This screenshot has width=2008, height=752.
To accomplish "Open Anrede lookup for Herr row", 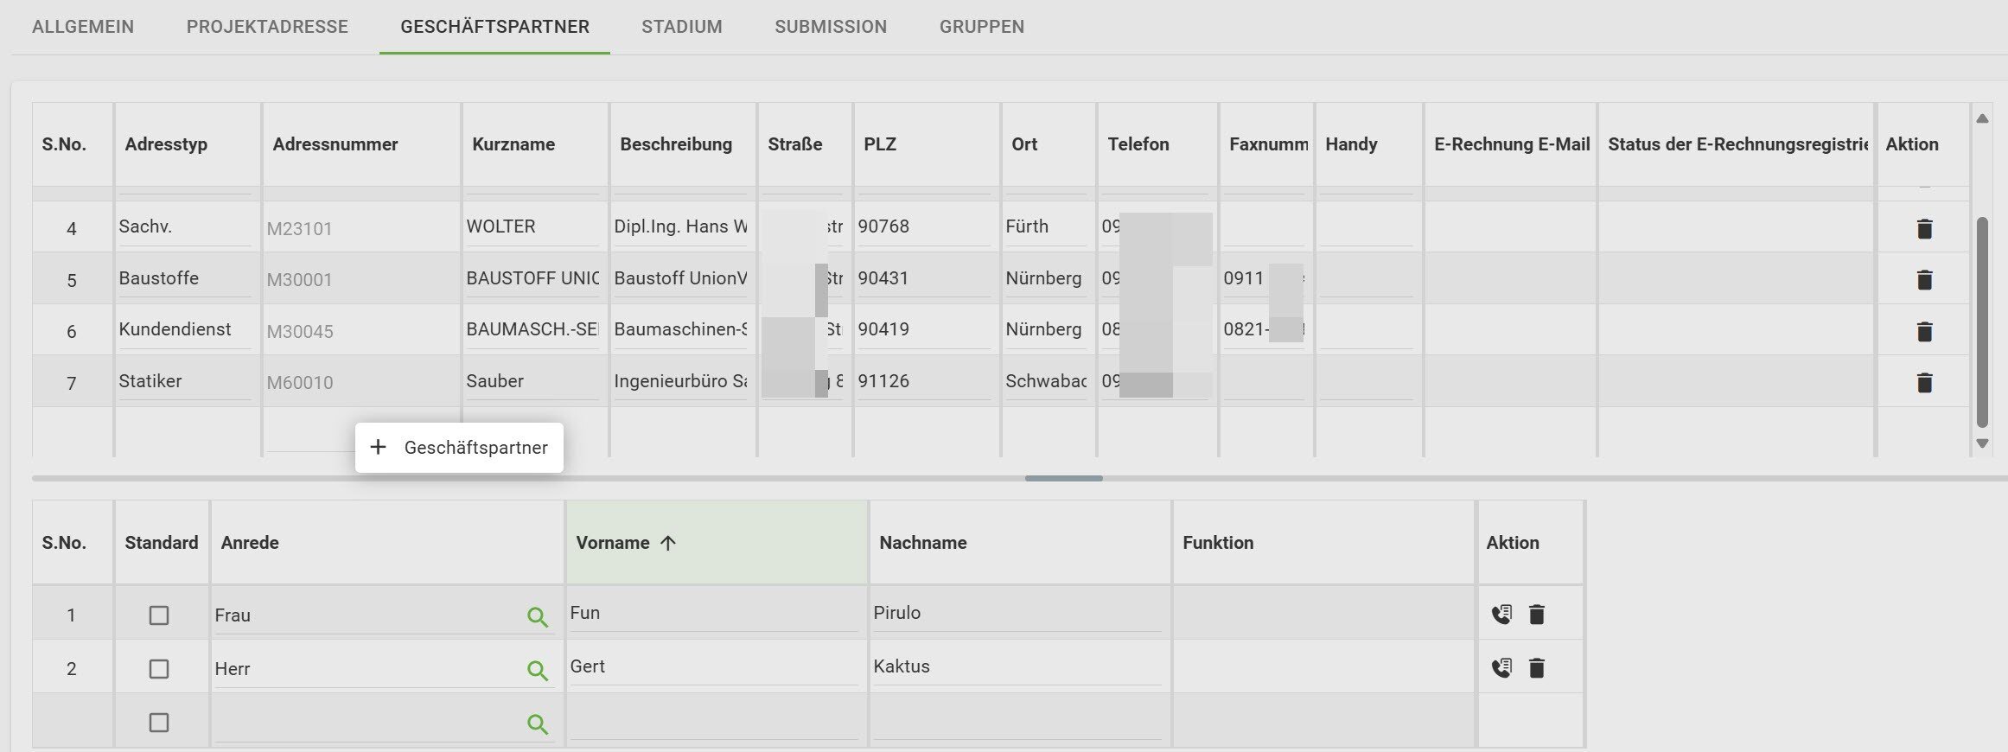I will tap(537, 671).
